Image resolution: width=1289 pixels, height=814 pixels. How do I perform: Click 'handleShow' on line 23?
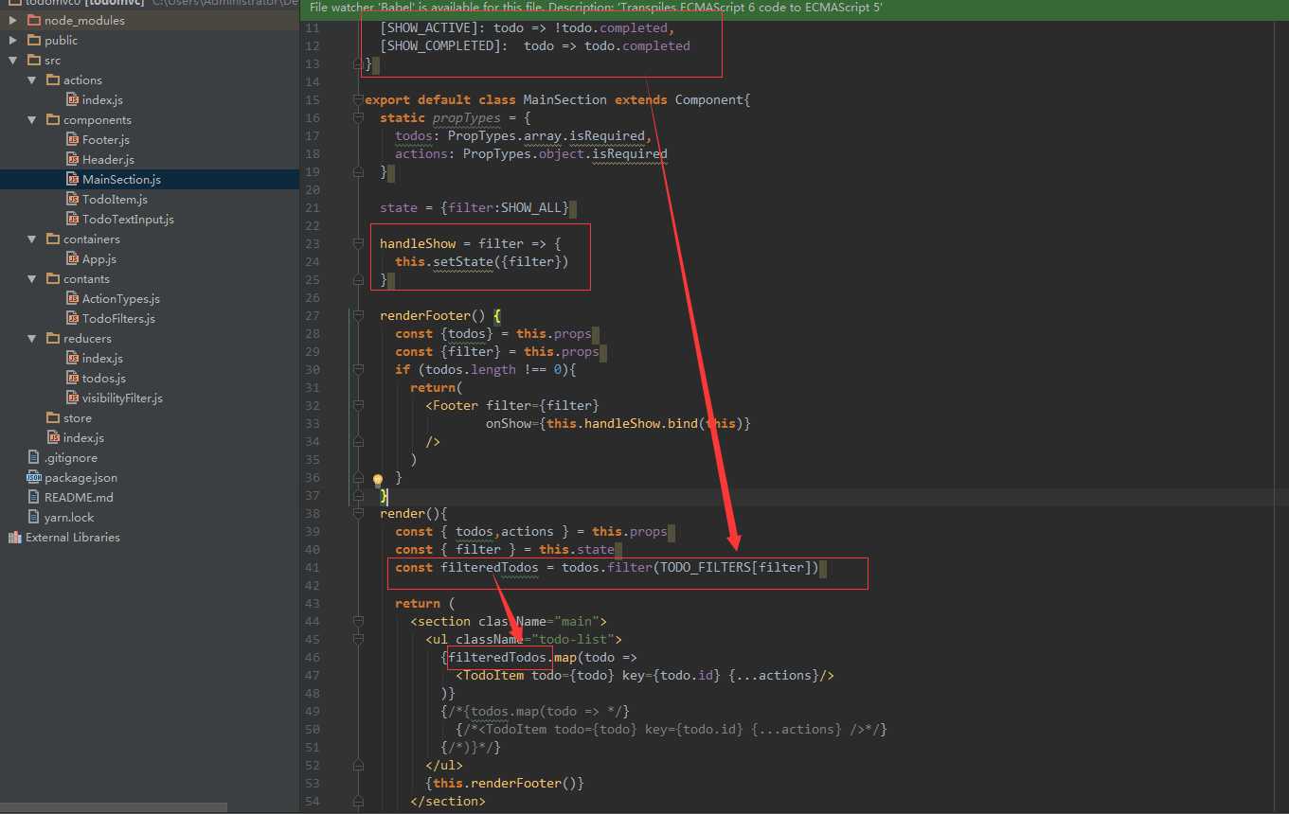[x=418, y=243]
